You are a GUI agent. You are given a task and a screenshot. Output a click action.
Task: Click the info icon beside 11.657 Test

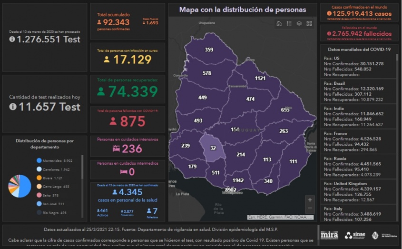point(12,107)
